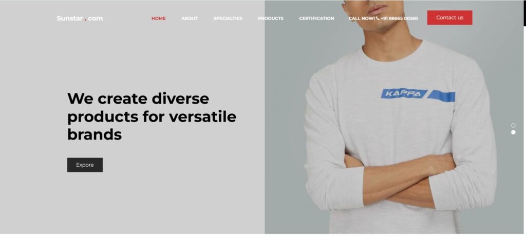Click the CALL NOW! text link
The height and width of the screenshot is (238, 526).
pos(362,18)
